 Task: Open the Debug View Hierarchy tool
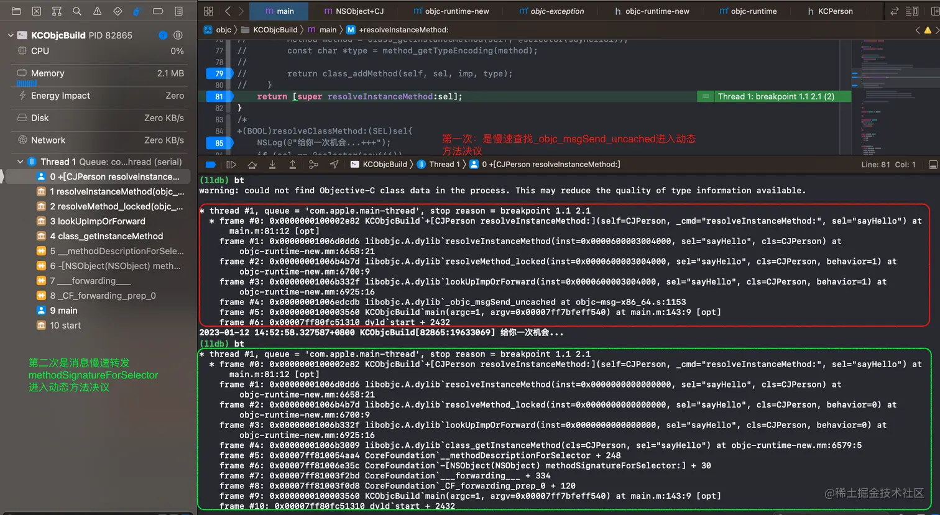point(313,165)
